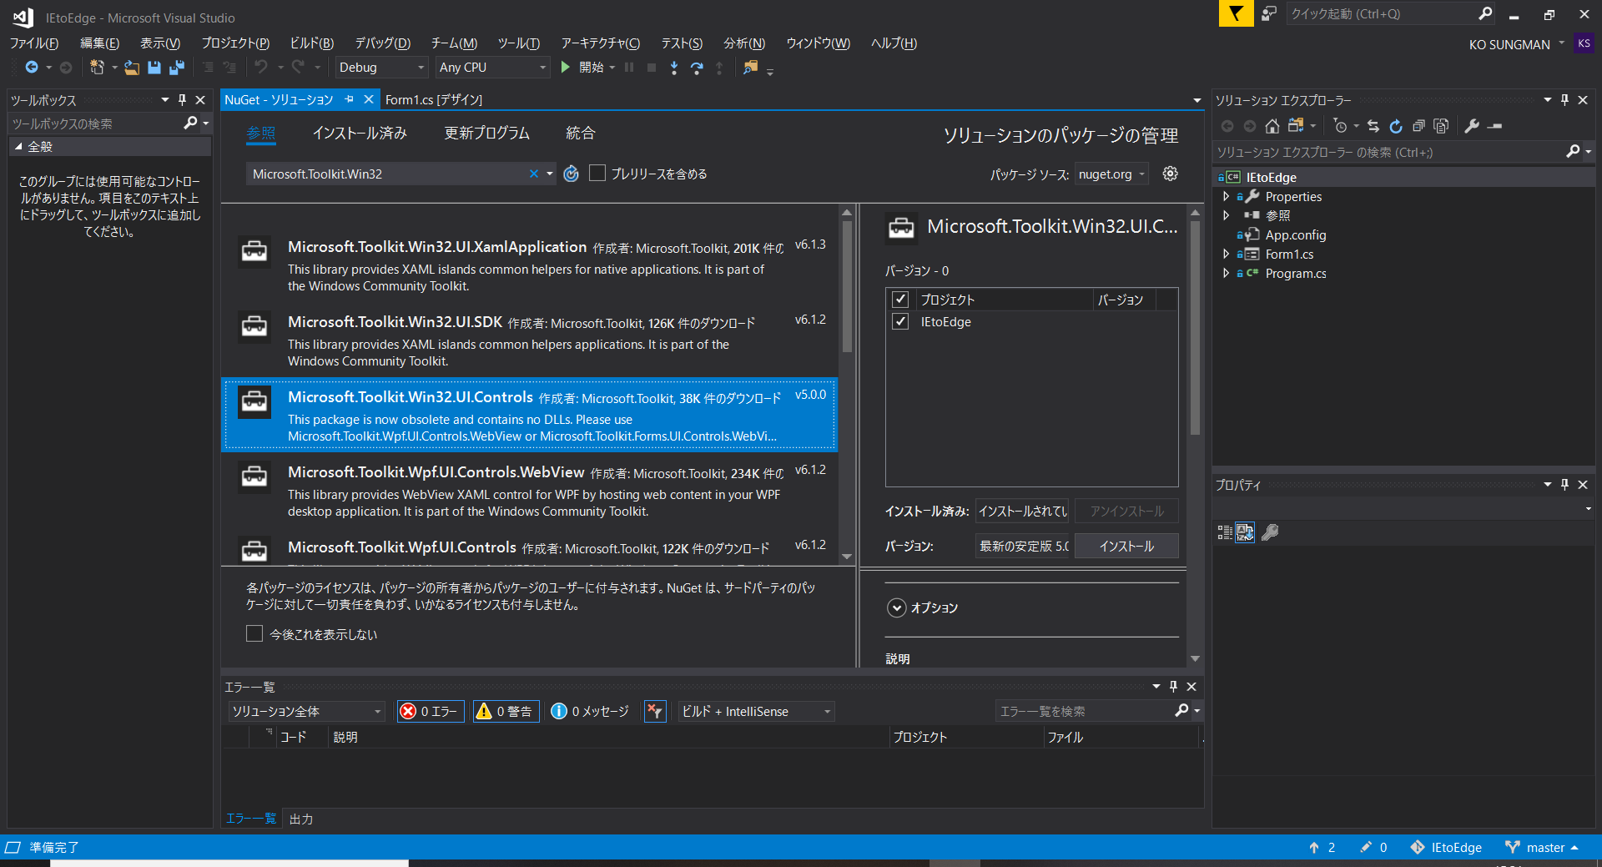Click pending changes filter clock icon
1602x867 pixels.
(1340, 126)
